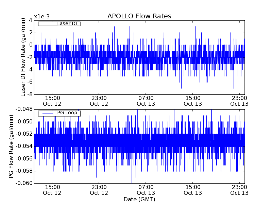Click the "-0.052" tick on PG axis
Screen dimensions: 272x204
[x=24, y=134]
